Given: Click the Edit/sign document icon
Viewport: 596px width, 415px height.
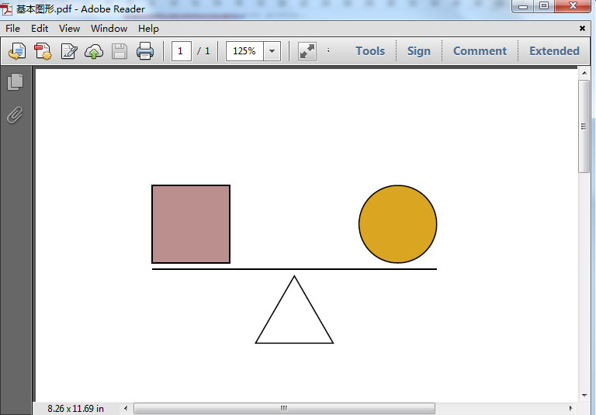Looking at the screenshot, I should click(x=69, y=51).
